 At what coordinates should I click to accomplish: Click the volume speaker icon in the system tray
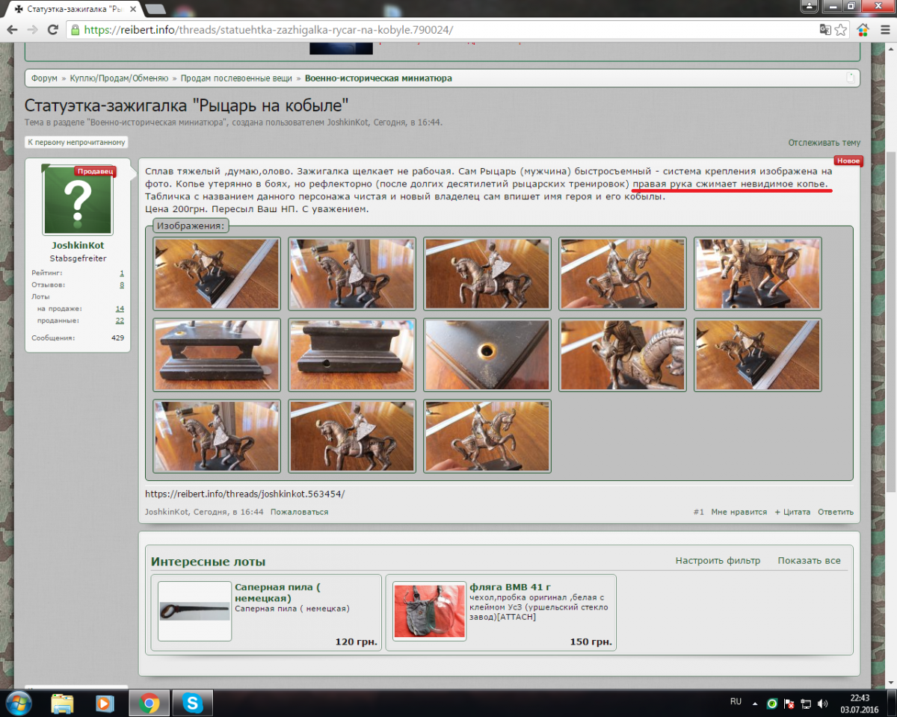point(823,704)
